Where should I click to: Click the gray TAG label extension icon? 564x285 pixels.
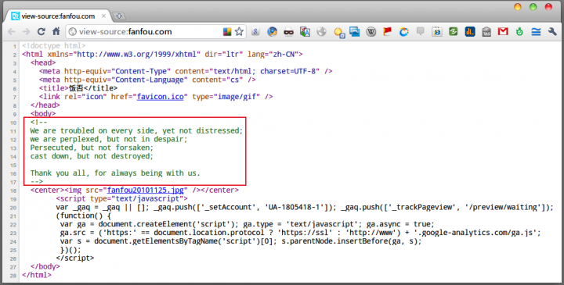point(486,31)
